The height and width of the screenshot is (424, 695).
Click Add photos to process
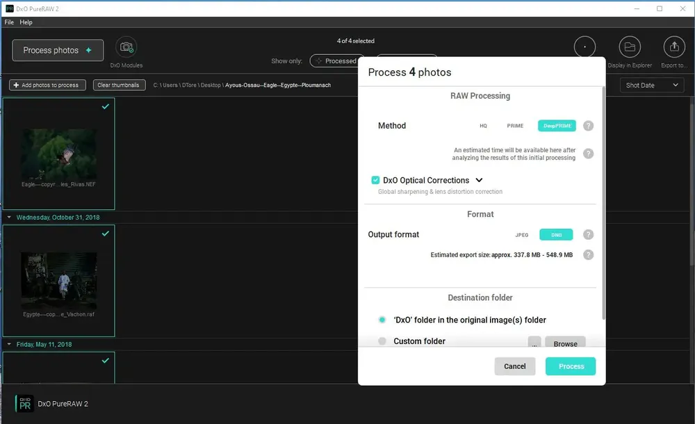tap(47, 85)
